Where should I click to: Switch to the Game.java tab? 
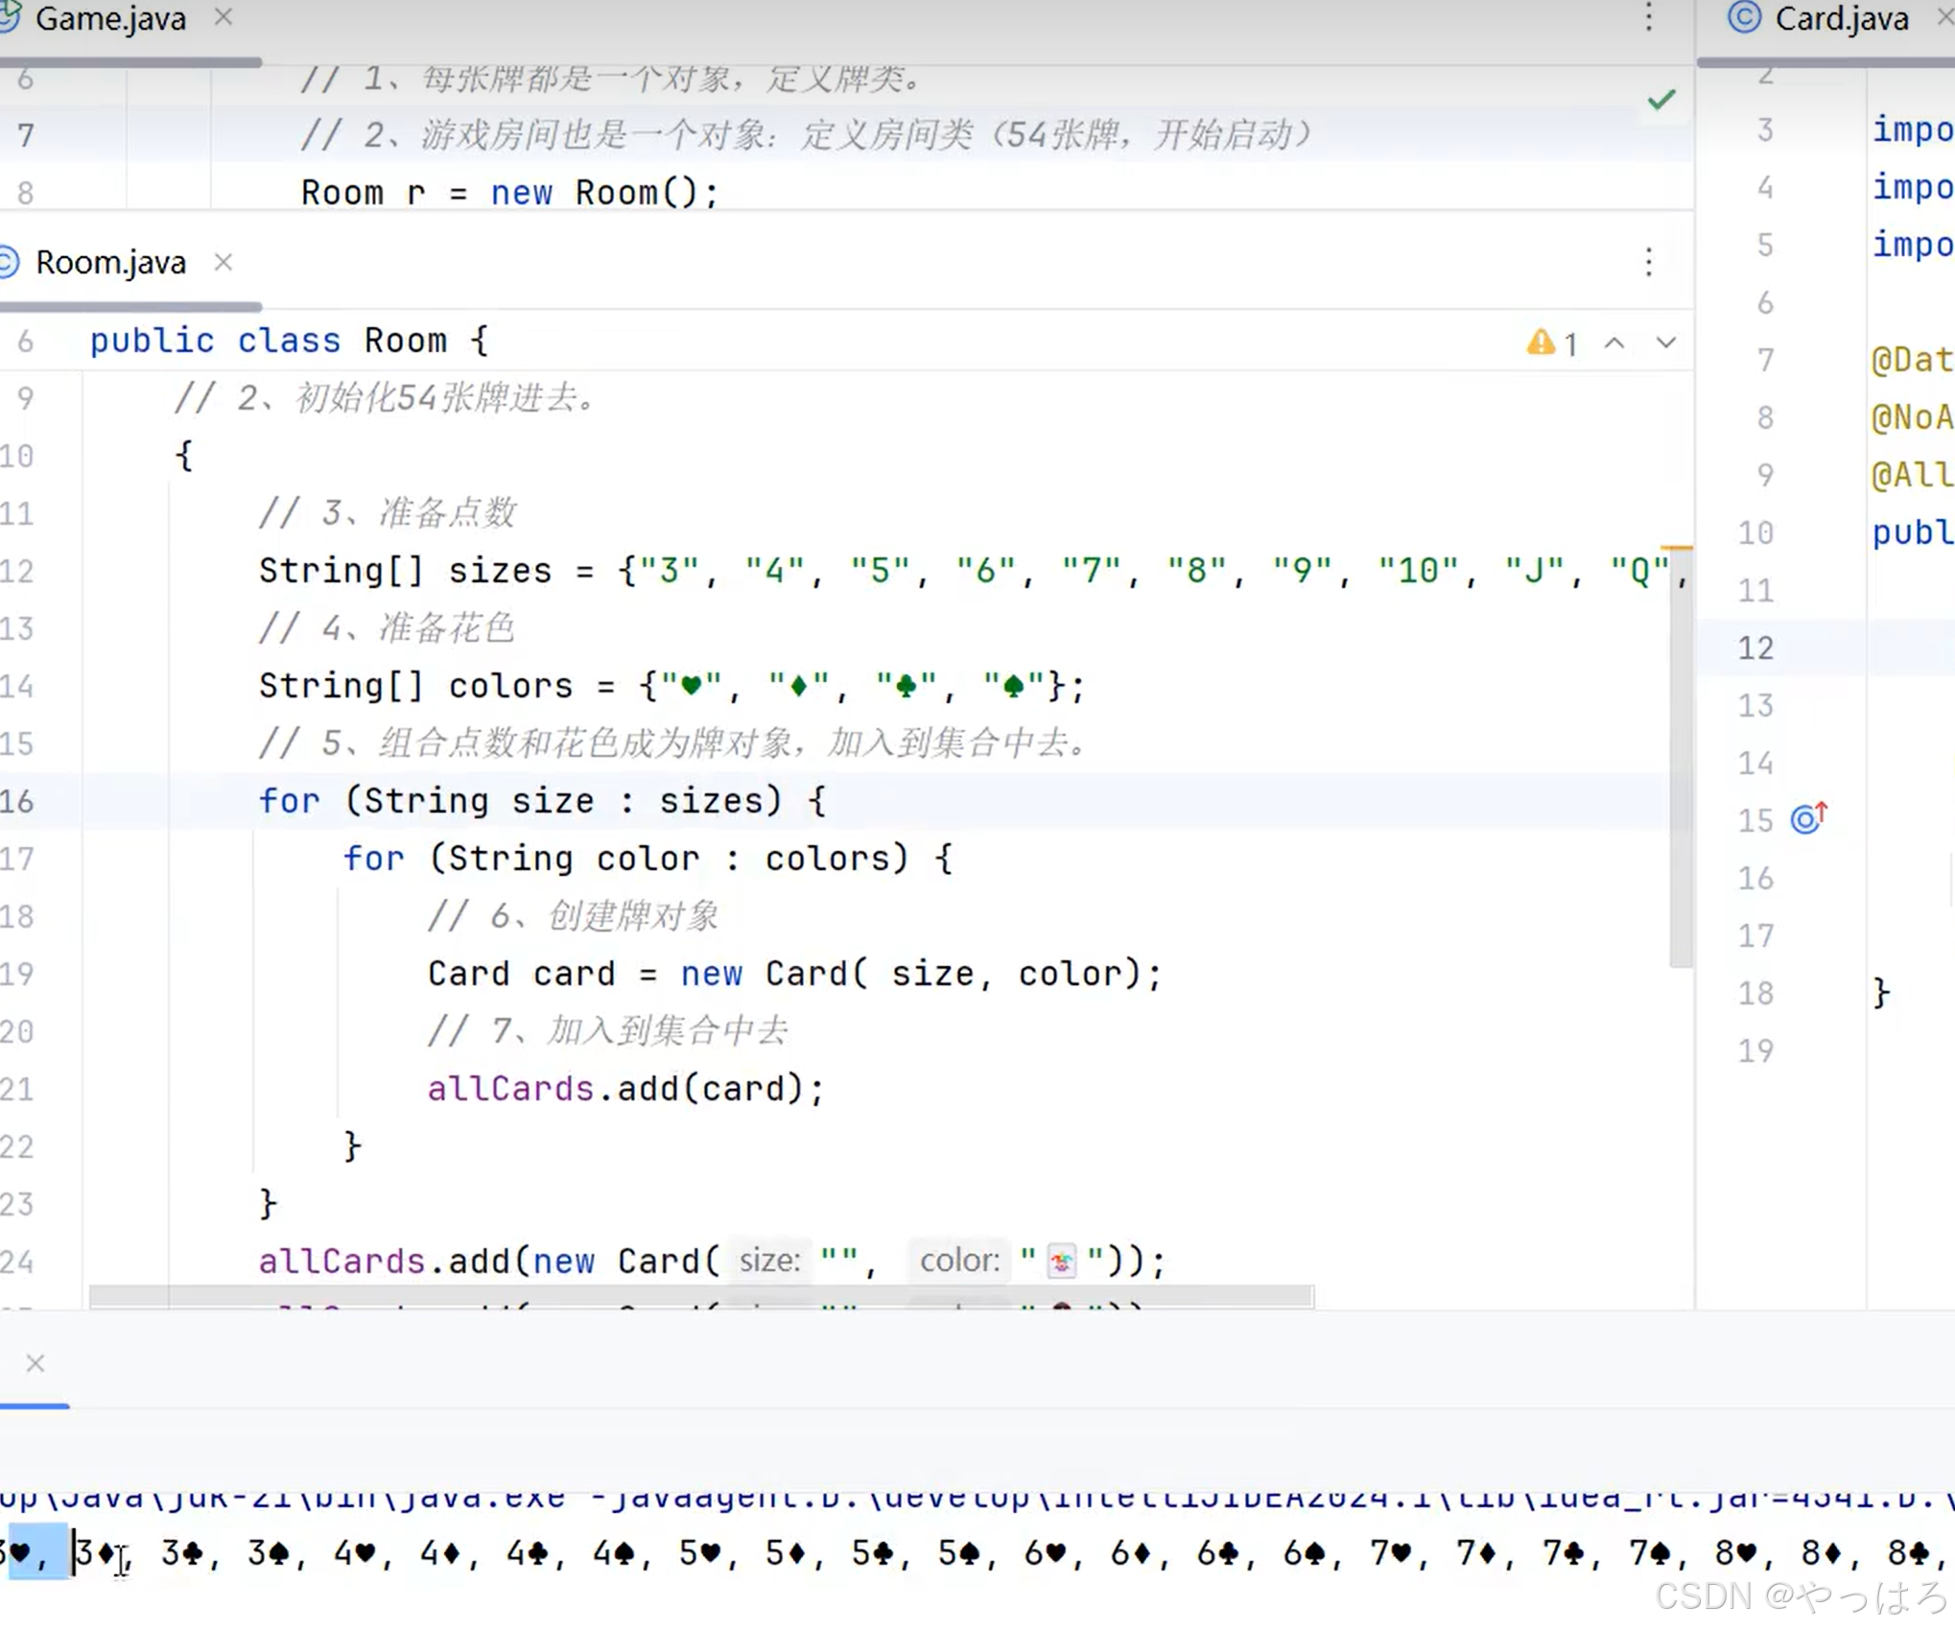click(110, 19)
